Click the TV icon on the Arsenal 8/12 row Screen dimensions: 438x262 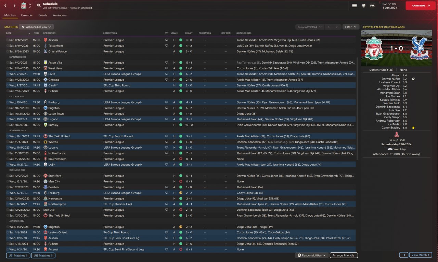pyautogui.click(x=167, y=40)
